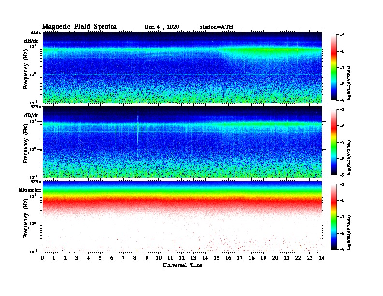The image size is (383, 296).
Task: Click hour tick label "4" on the time axis
Action: point(88,258)
